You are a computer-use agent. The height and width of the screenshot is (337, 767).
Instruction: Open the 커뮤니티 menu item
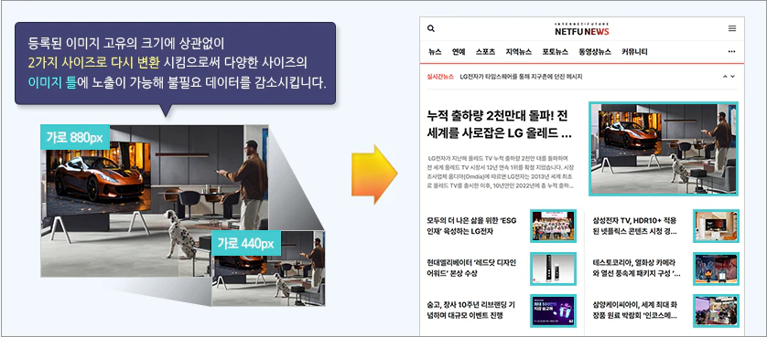634,51
